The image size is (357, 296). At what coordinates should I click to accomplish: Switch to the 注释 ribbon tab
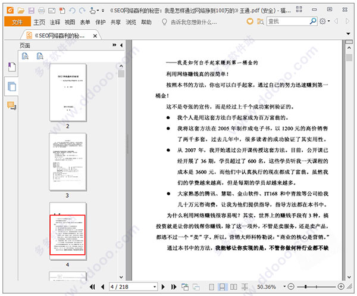(x=55, y=22)
